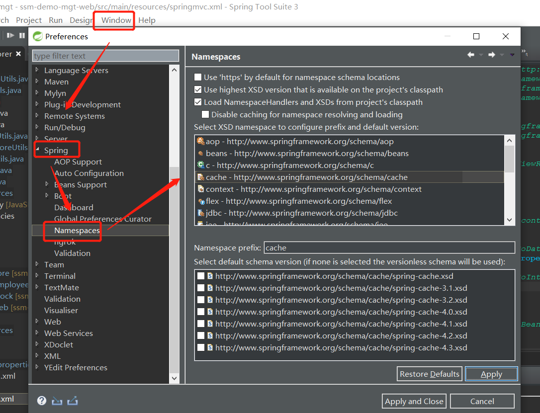Go forward with the right arrow icon
This screenshot has width=540, height=413.
[492, 55]
